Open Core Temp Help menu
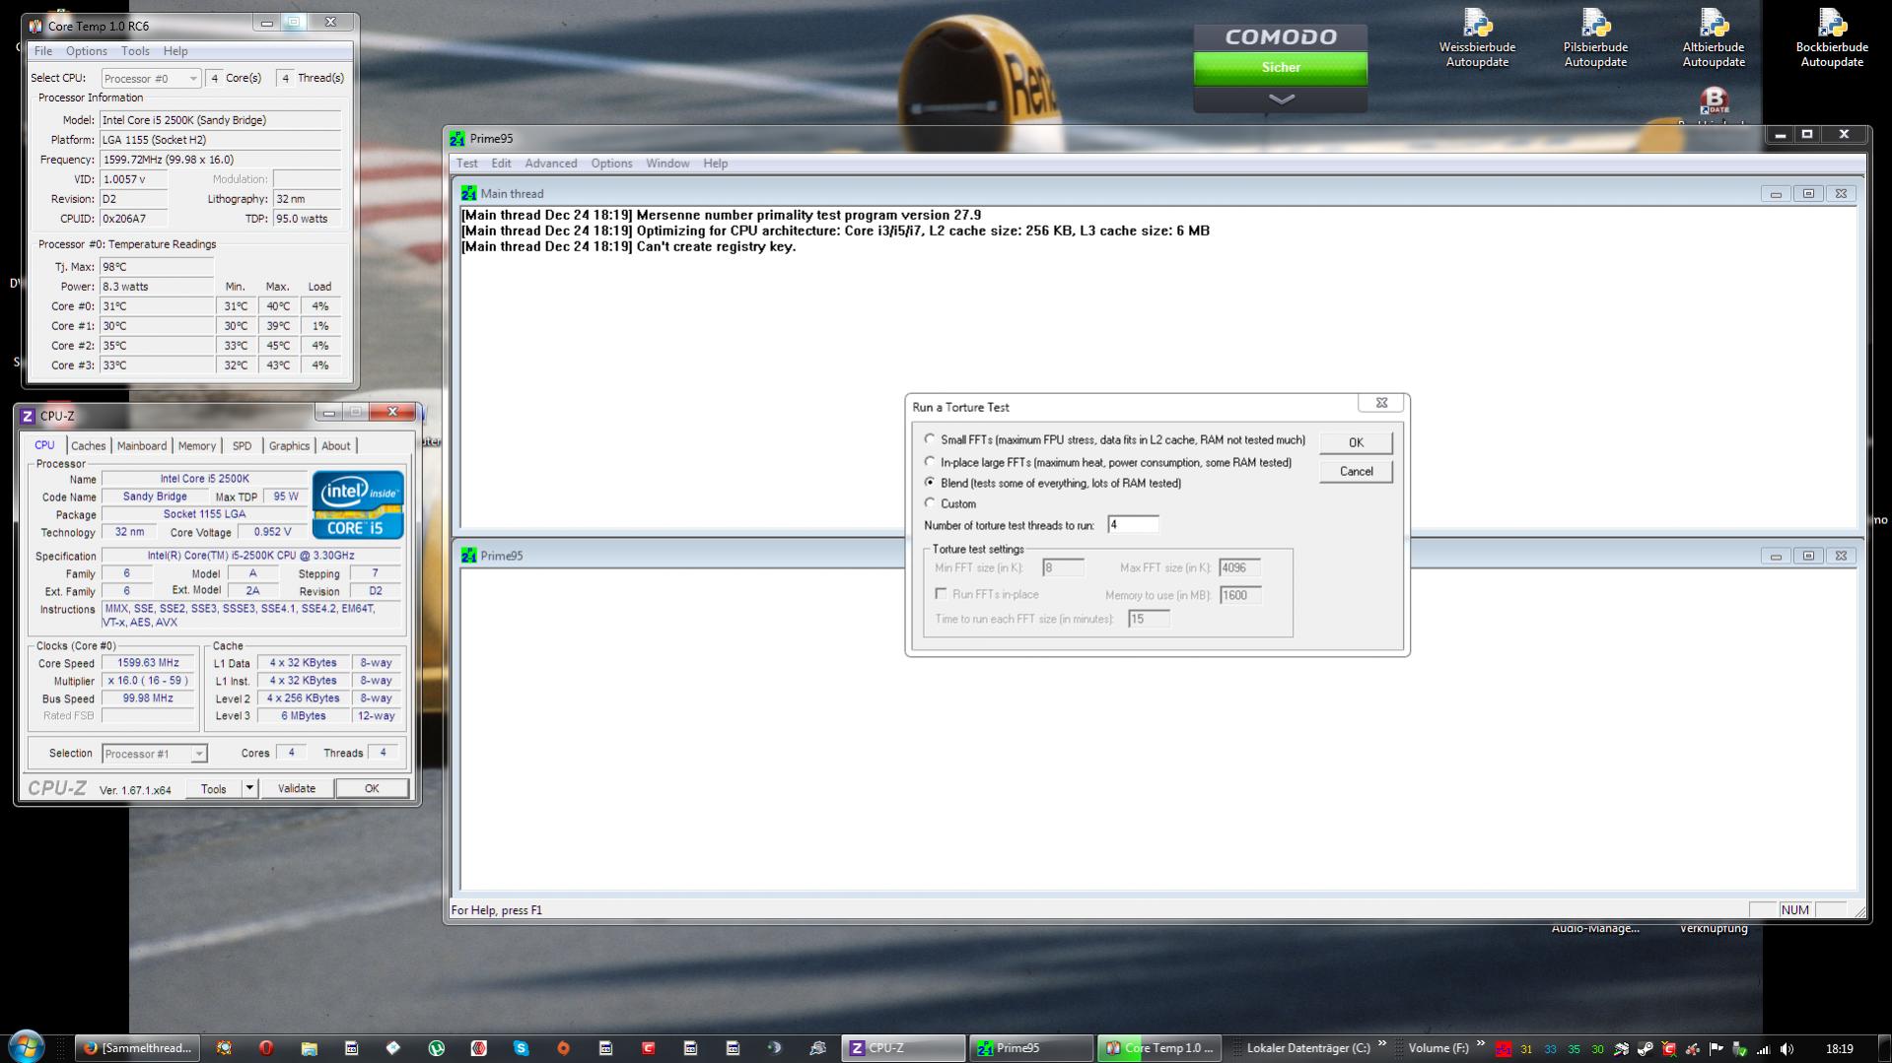This screenshot has height=1063, width=1892. coord(175,51)
